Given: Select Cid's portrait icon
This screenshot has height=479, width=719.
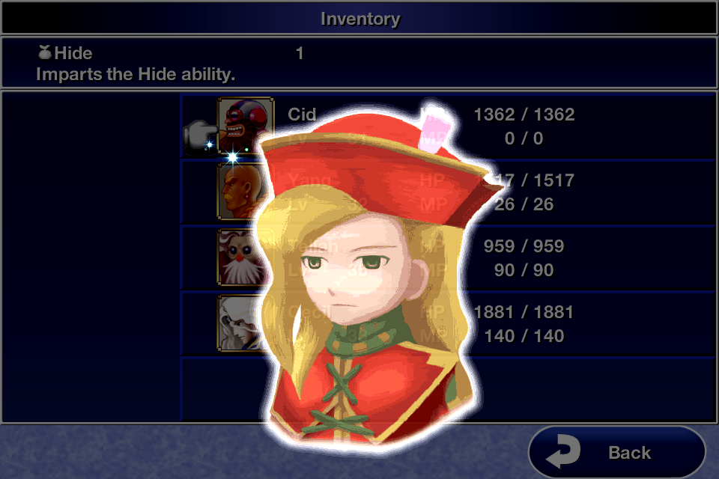Looking at the screenshot, I should click(246, 126).
